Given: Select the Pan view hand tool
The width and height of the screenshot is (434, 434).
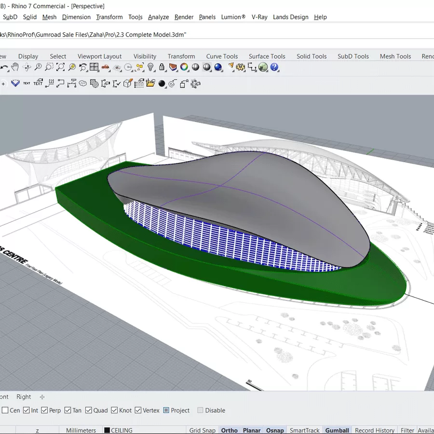Looking at the screenshot, I should tap(14, 67).
